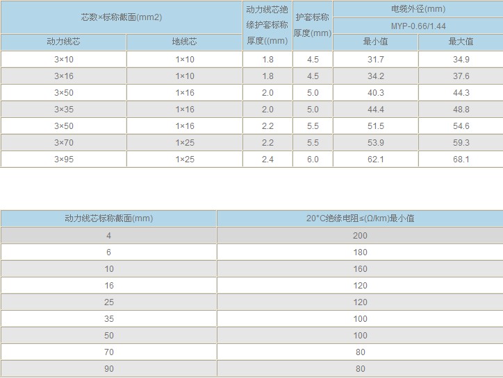Click the cross-section 90 cell in lower table

pos(108,369)
